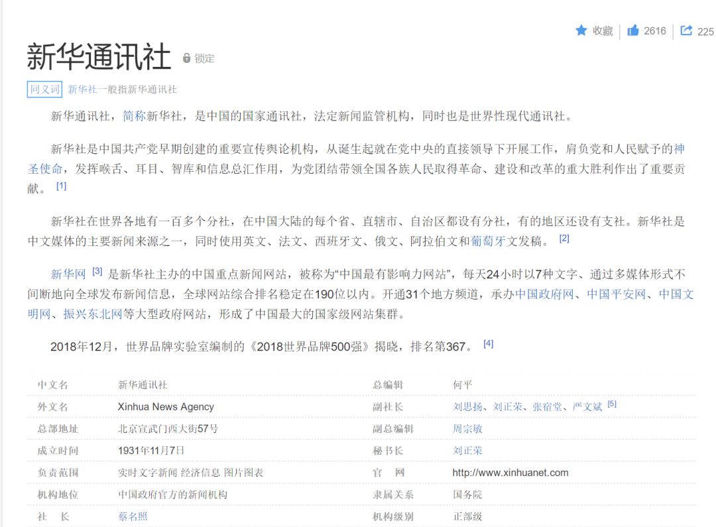Click the 1931年11月7日 date value

(151, 450)
